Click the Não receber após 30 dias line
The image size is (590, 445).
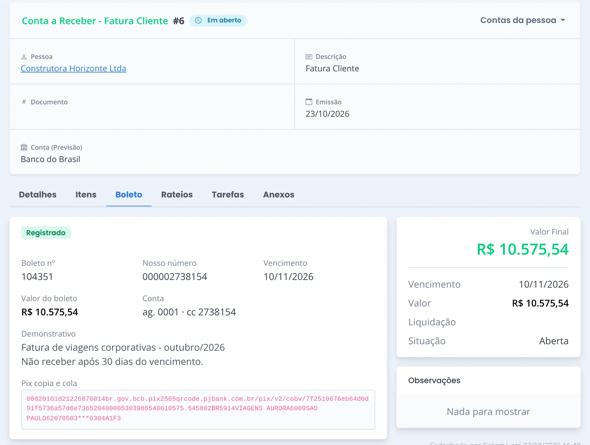(x=112, y=362)
